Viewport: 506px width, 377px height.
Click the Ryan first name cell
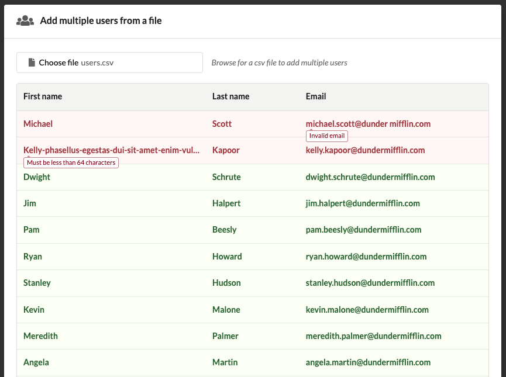click(33, 257)
